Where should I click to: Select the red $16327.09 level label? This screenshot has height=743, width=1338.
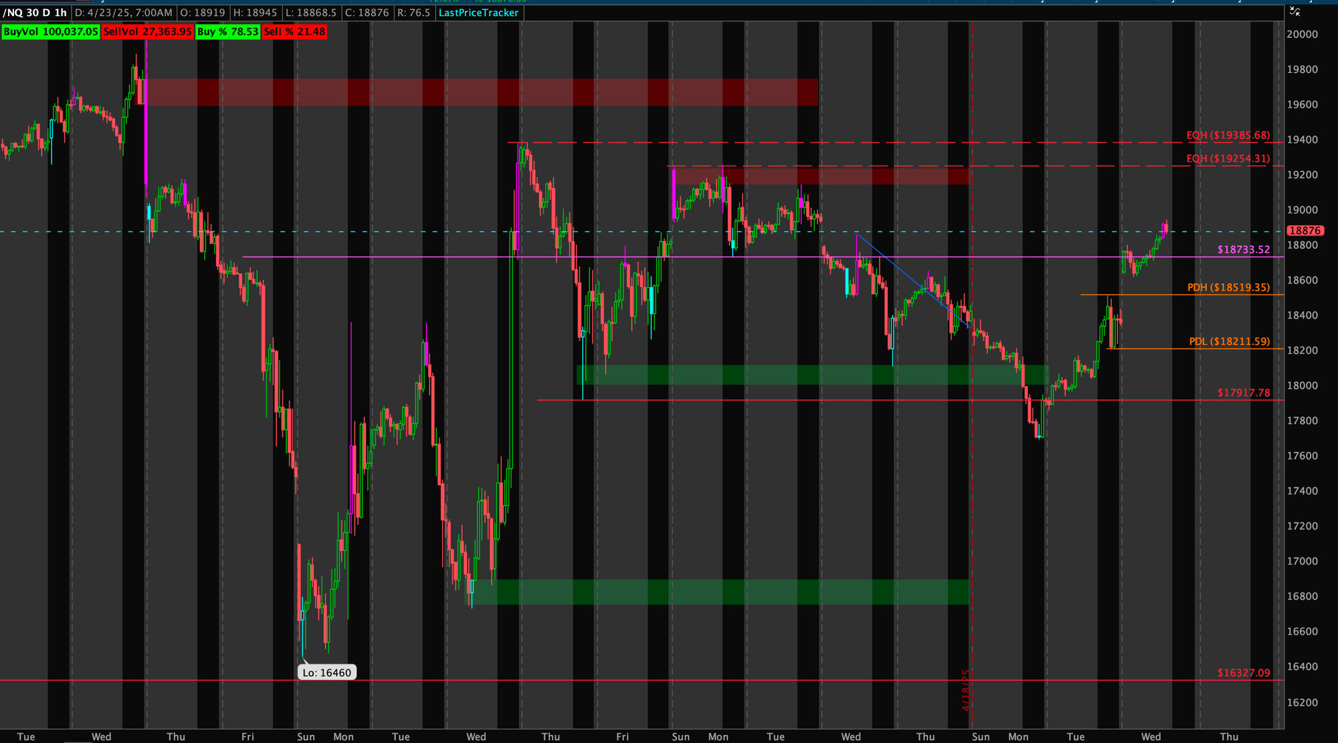[x=1243, y=673]
